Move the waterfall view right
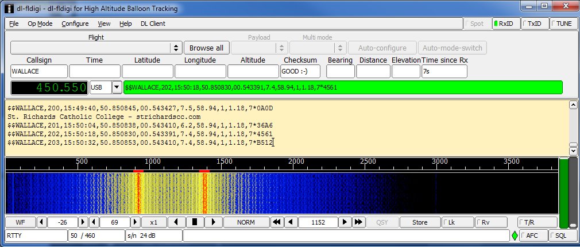The height and width of the screenshot is (247, 580). click(x=213, y=222)
